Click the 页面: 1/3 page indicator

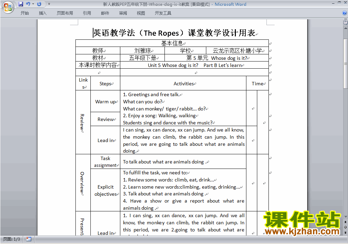[11, 239]
